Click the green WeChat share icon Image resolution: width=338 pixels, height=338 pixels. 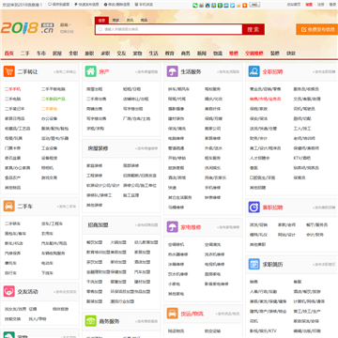(195, 5)
